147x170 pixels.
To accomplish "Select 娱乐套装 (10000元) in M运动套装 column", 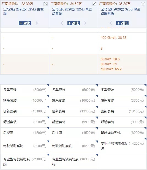I will pos(73,101).
